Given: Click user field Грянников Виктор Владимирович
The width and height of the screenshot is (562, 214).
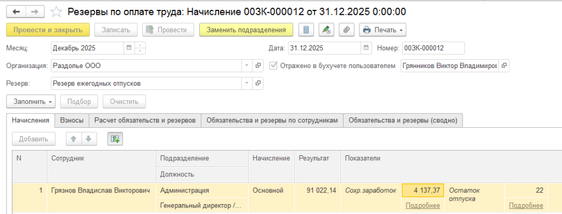Looking at the screenshot, I should [449, 66].
